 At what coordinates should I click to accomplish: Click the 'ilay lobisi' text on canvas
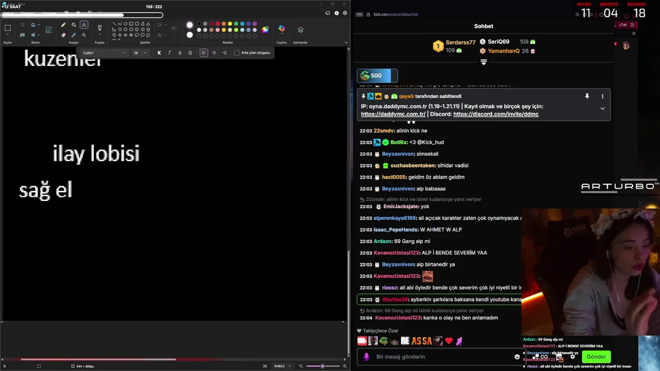point(96,154)
